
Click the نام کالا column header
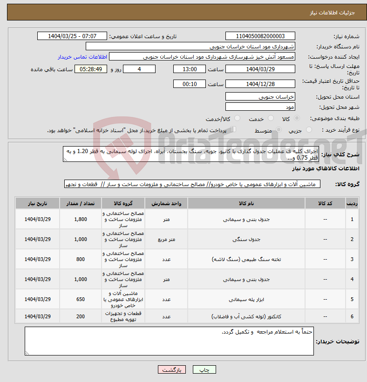pyautogui.click(x=246, y=203)
